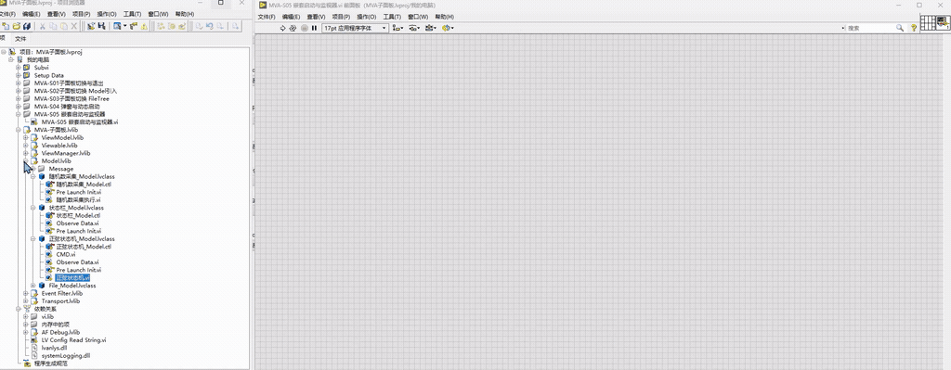Click the Message folder icon under Model.lvlib
Screen dimensions: 951x370
(42, 169)
